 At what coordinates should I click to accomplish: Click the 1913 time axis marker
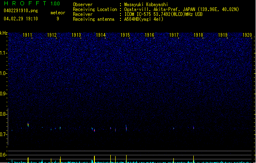click(76, 35)
